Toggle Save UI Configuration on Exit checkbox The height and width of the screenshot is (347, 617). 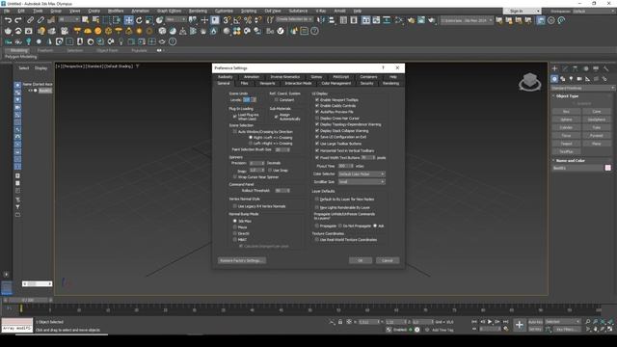pyautogui.click(x=317, y=137)
